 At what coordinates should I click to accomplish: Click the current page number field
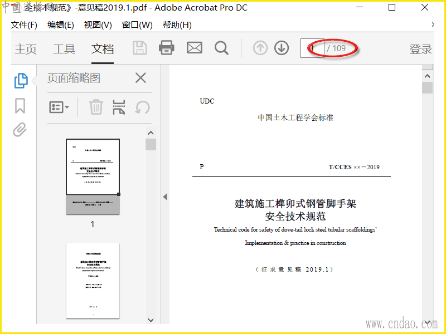pos(312,48)
